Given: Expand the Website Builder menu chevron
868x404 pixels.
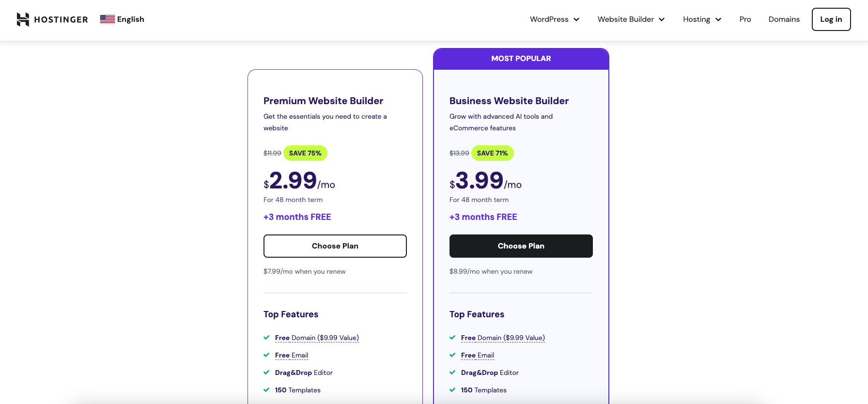Looking at the screenshot, I should coord(662,19).
